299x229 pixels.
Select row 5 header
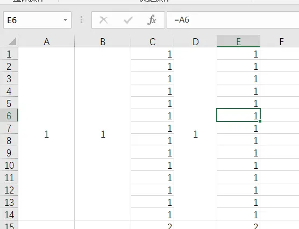click(9, 103)
